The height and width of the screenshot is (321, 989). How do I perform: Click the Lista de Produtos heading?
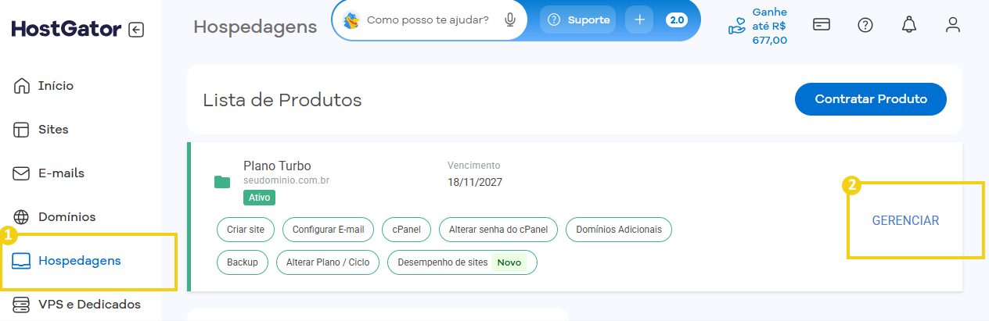coord(282,100)
